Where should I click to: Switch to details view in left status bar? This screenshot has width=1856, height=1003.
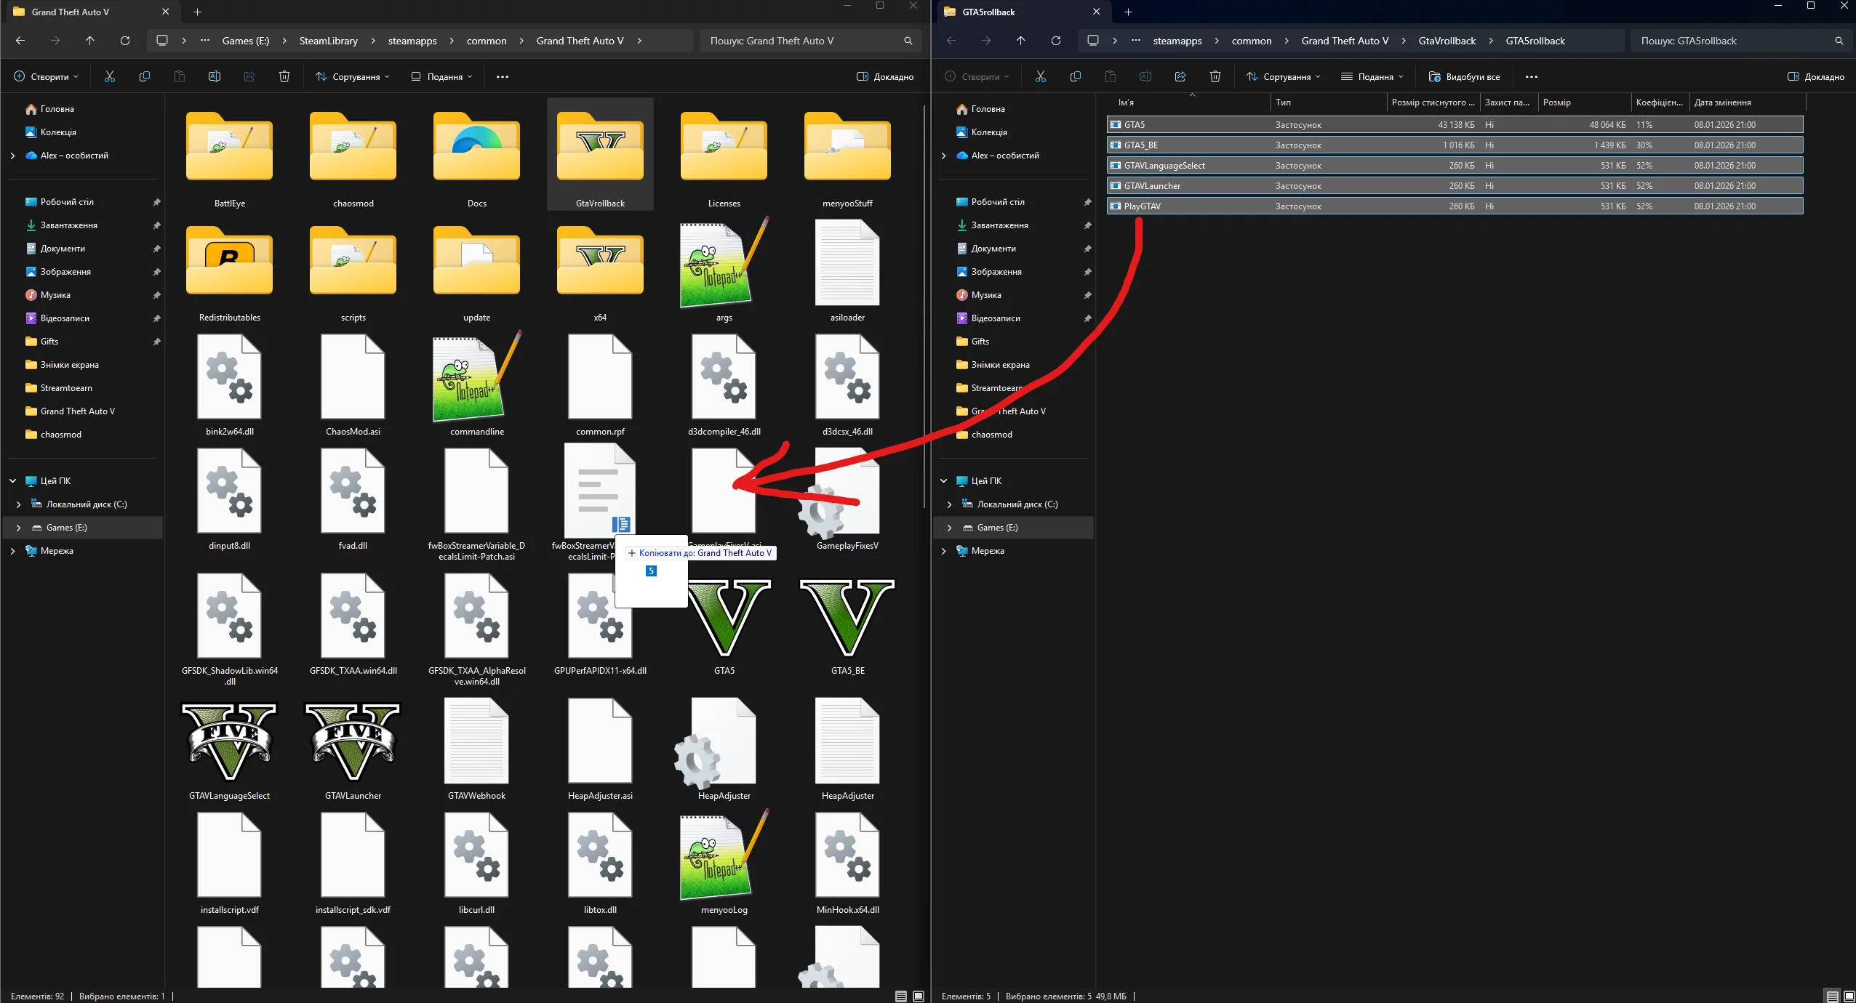pos(900,996)
